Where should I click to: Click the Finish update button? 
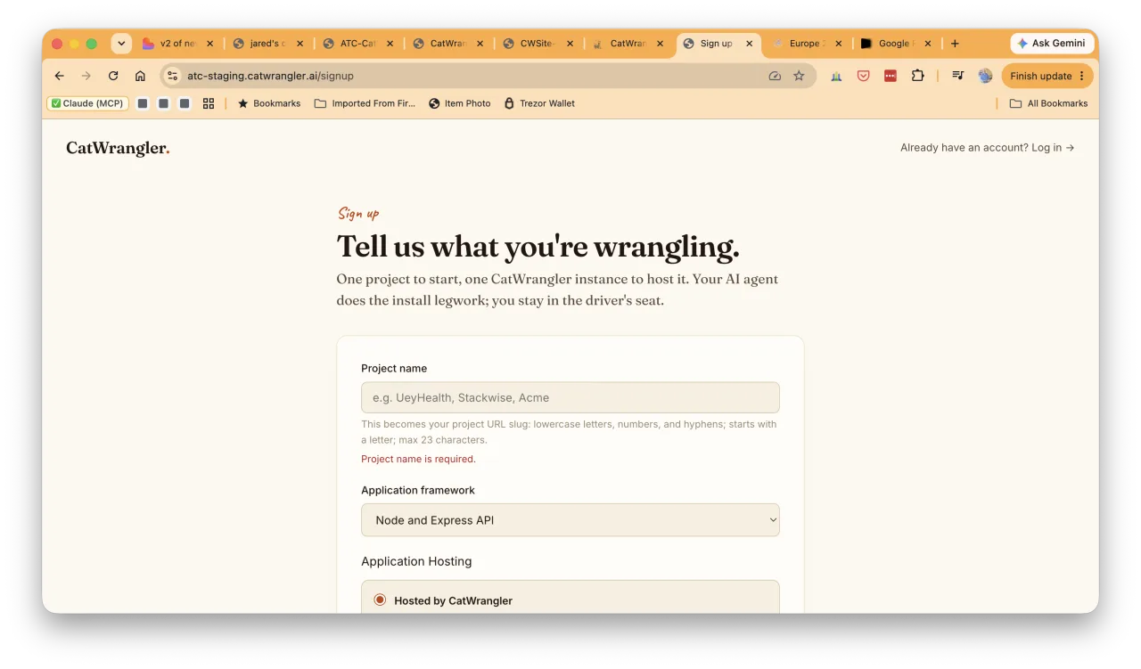click(x=1047, y=76)
